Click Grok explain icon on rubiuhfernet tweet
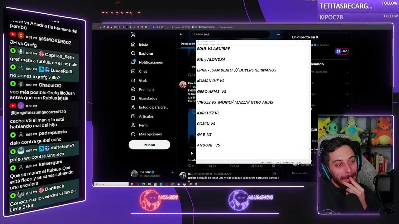 [x=274, y=174]
